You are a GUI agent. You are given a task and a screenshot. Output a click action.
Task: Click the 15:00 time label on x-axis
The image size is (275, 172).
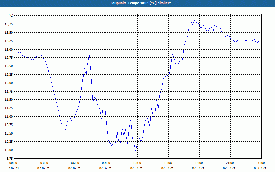168,163
